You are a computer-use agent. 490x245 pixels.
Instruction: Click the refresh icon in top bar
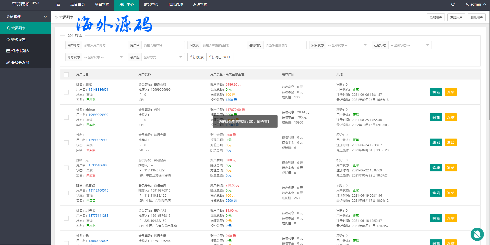[453, 4]
